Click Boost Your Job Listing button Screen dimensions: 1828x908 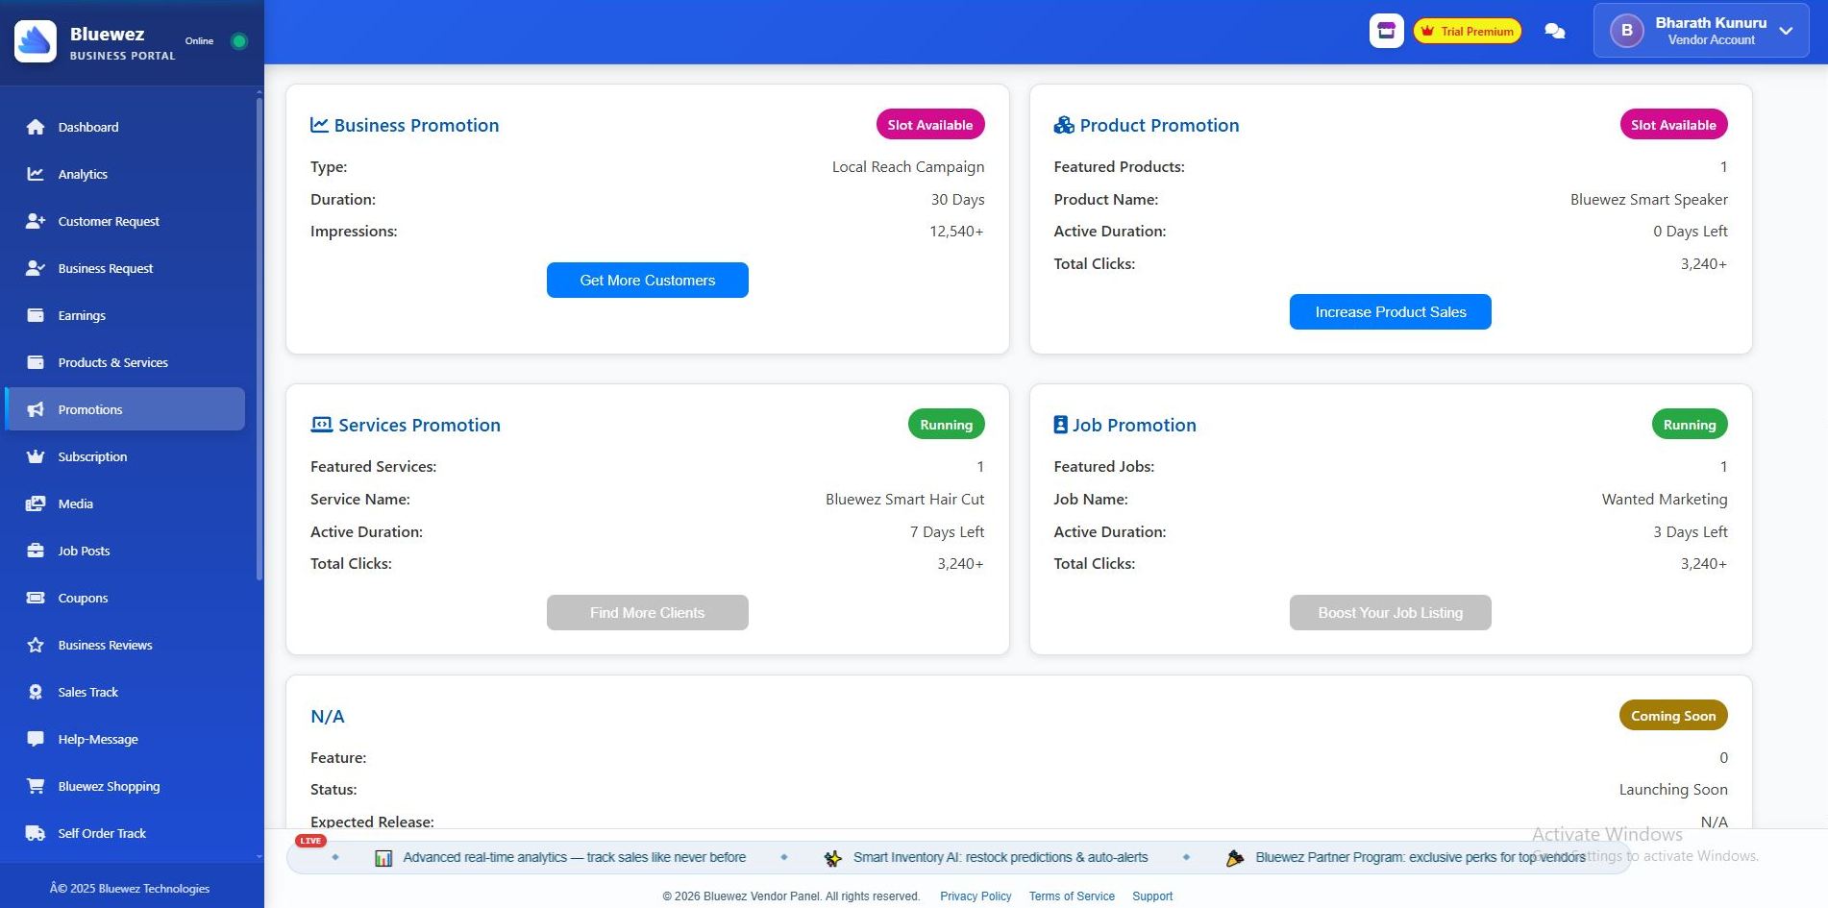[x=1391, y=613]
